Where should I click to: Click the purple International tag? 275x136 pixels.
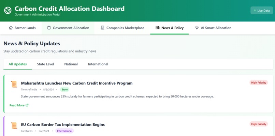[64, 131]
